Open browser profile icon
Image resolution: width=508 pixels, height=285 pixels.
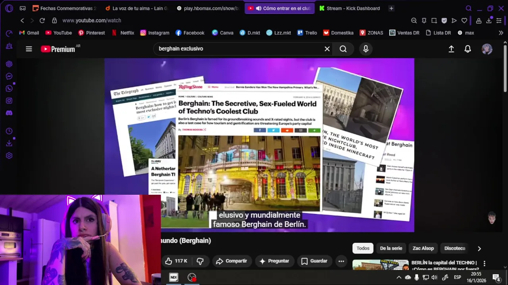click(x=479, y=21)
